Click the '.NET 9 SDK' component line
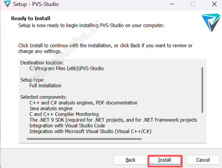Screen dimensions: 222x168 tap(113, 120)
